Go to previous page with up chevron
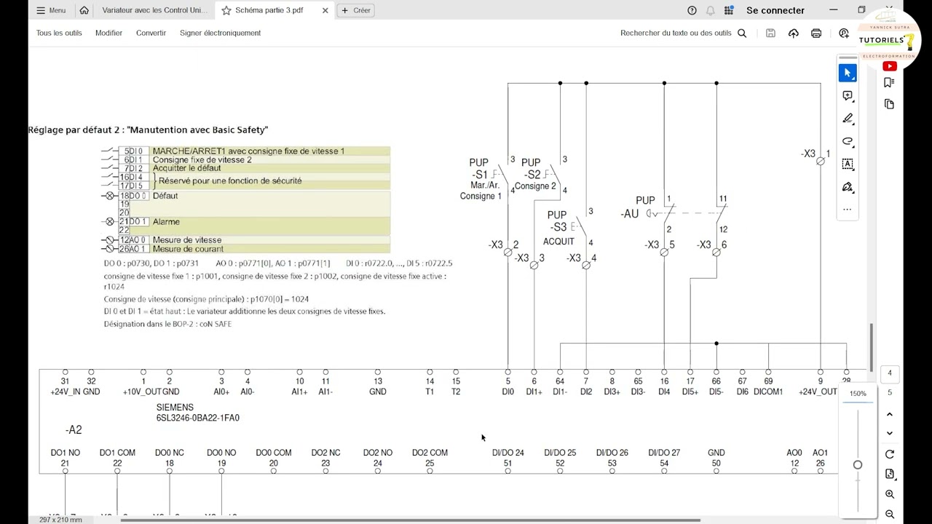The height and width of the screenshot is (524, 932). [889, 414]
